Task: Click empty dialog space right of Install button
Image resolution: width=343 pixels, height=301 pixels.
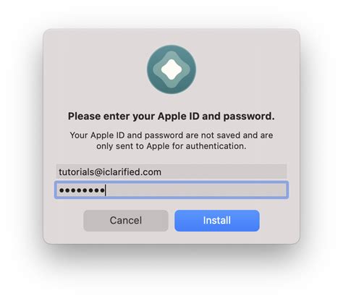Action: pos(279,221)
